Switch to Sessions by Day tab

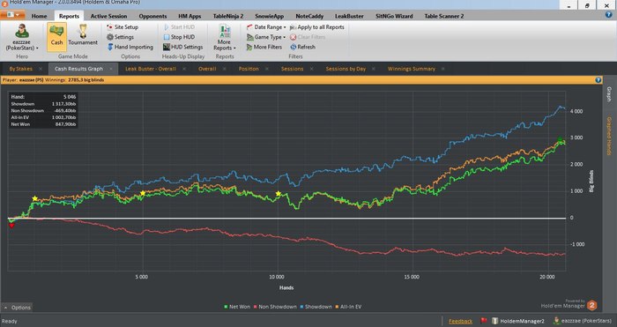coord(346,69)
